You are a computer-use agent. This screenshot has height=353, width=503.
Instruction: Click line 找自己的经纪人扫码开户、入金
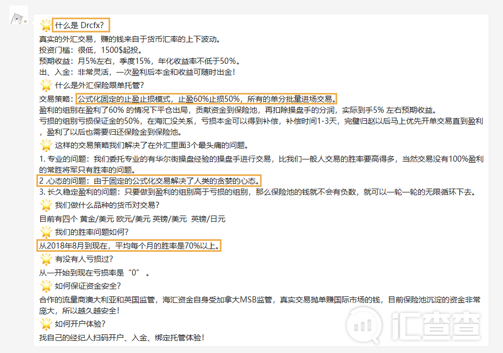122,338
